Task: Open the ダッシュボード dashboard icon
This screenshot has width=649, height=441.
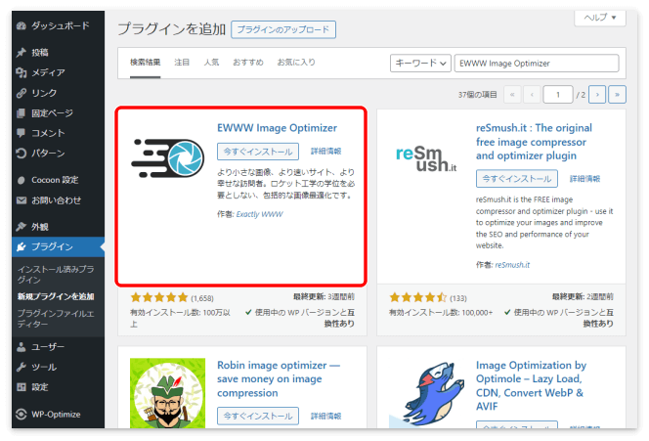Action: click(22, 25)
